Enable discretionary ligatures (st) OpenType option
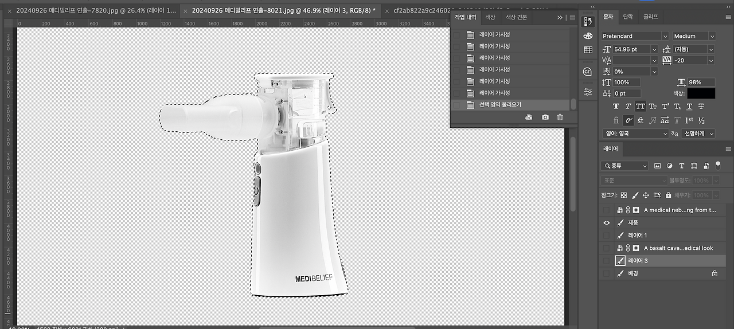Image resolution: width=734 pixels, height=329 pixels. 641,120
